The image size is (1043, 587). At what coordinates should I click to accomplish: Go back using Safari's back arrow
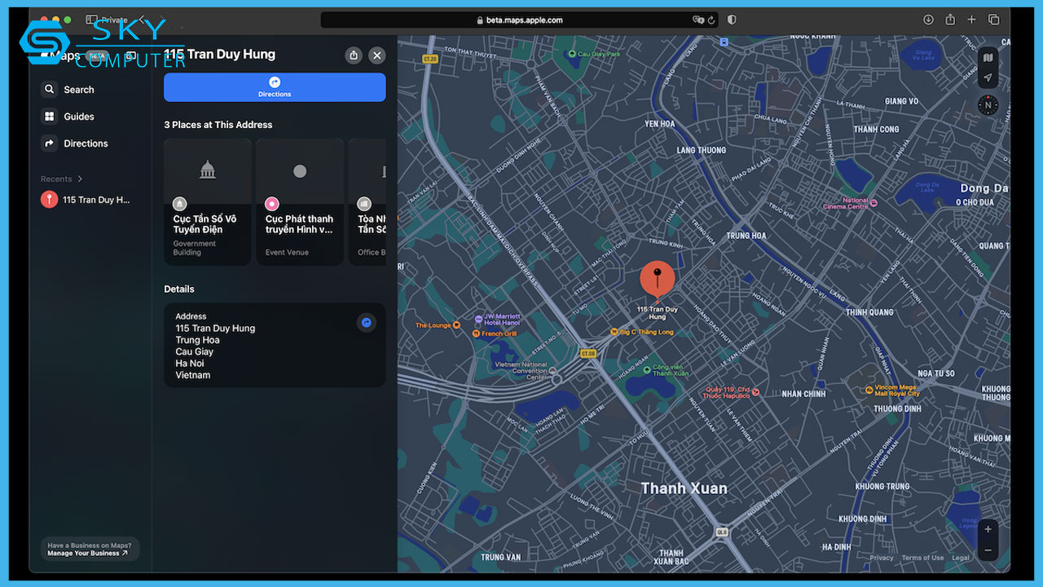point(142,20)
